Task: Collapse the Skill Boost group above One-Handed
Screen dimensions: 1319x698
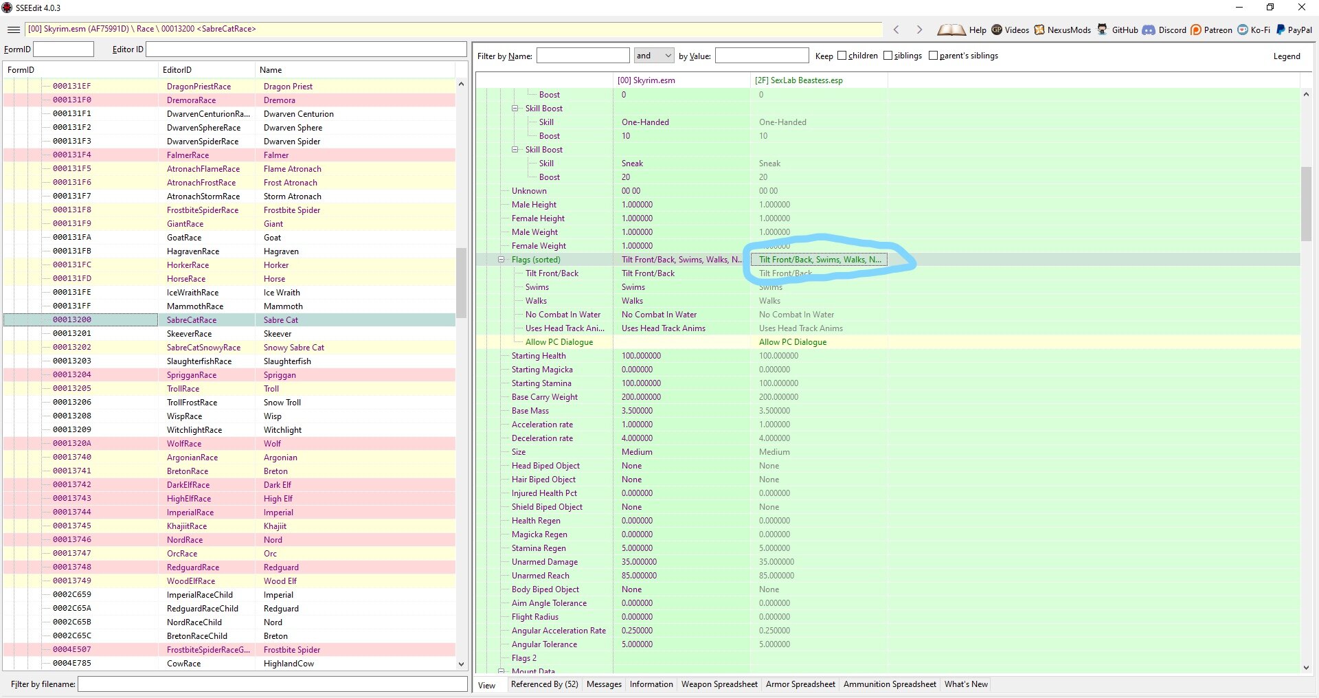Action: click(x=515, y=109)
